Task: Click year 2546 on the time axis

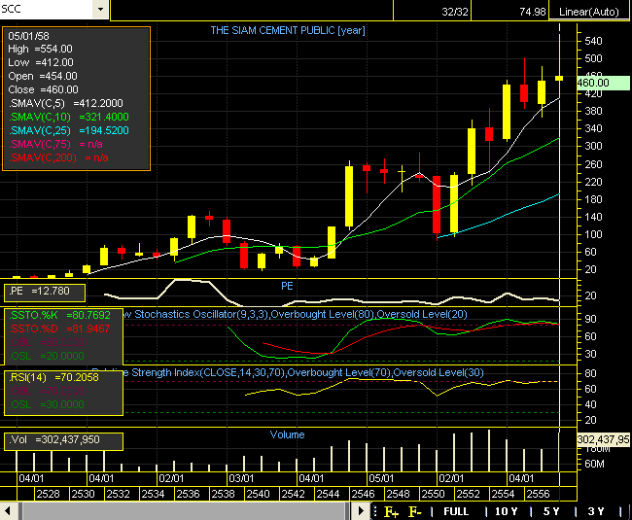Action: click(x=364, y=494)
